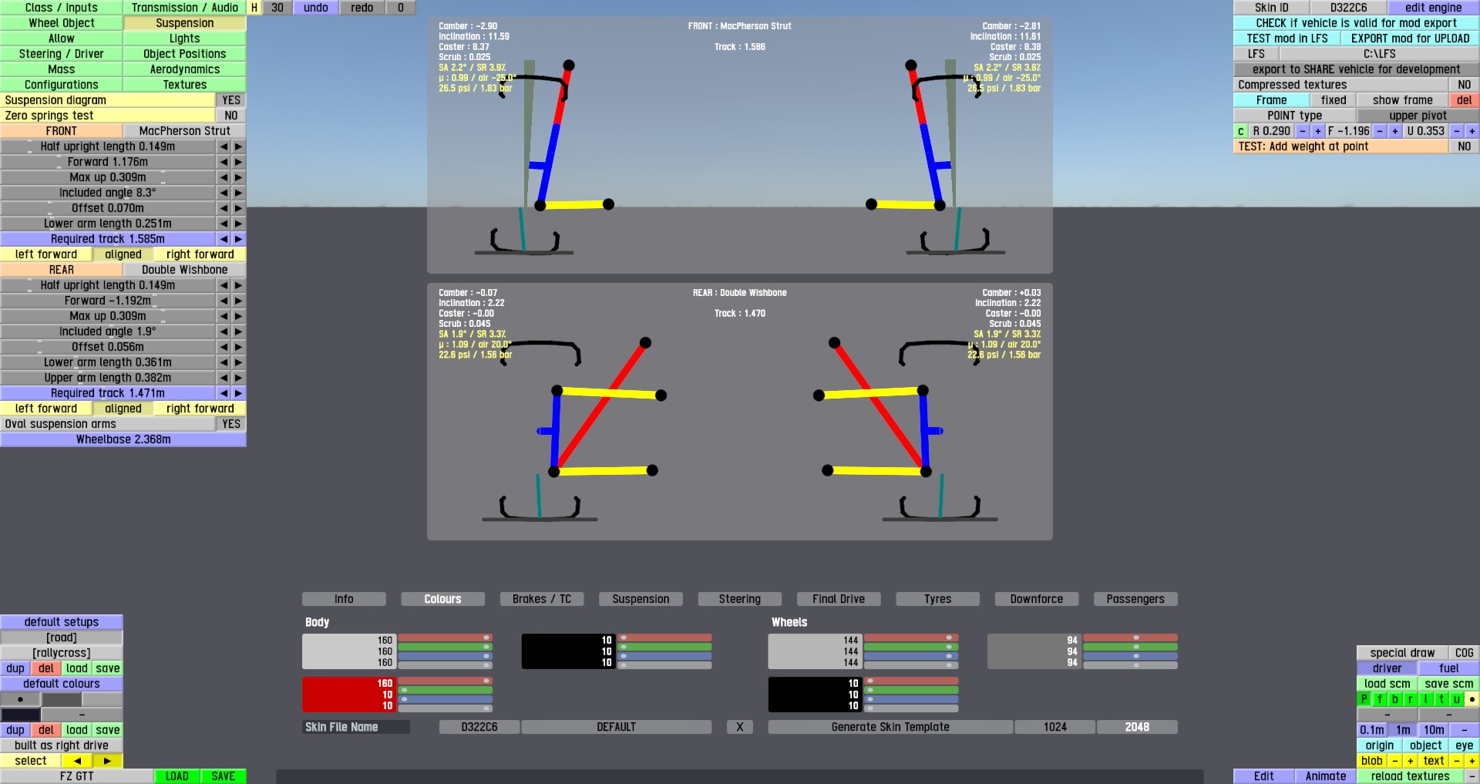Switch to the Brakes / TC tab

(x=542, y=599)
